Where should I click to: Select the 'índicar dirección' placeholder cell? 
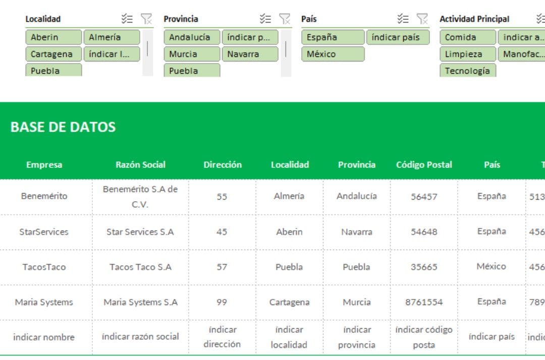pyautogui.click(x=222, y=337)
